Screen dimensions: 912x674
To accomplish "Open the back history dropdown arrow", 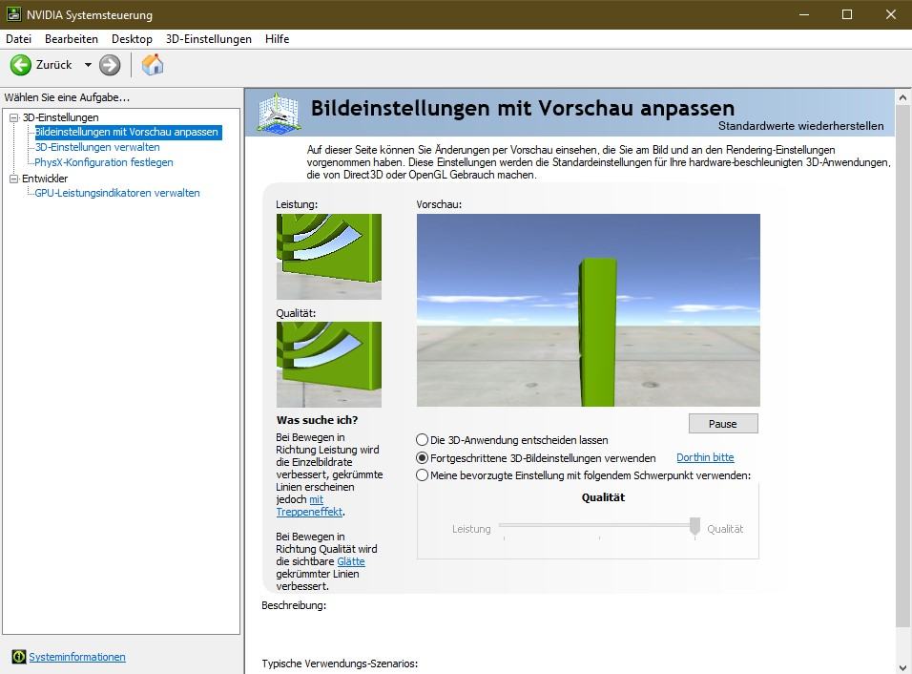I will click(88, 65).
